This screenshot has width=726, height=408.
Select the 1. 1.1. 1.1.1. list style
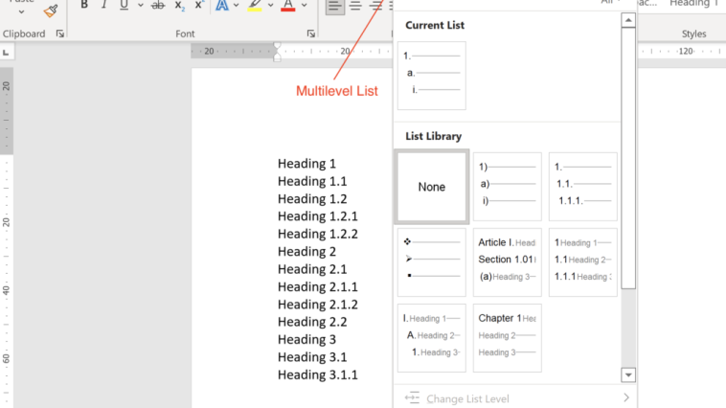coord(583,186)
